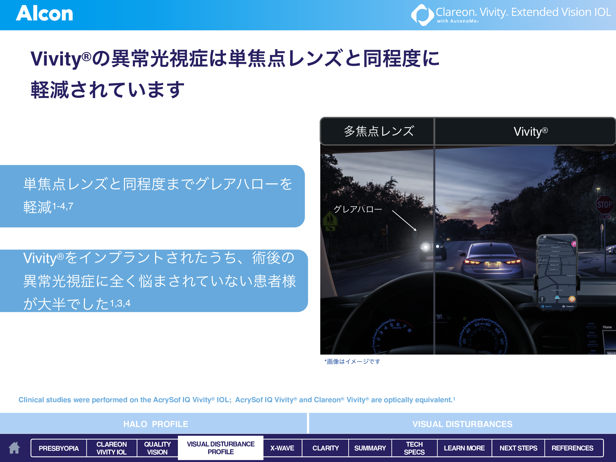Image resolution: width=616 pixels, height=462 pixels.
Task: Select the VISUAL DISTURBANCE PROFILE tab
Action: pos(220,448)
